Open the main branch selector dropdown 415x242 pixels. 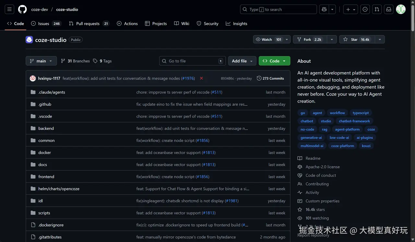pyautogui.click(x=41, y=61)
